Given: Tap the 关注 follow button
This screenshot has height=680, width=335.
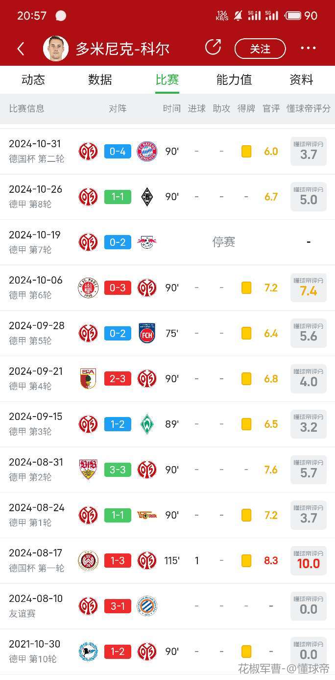Looking at the screenshot, I should pyautogui.click(x=260, y=49).
